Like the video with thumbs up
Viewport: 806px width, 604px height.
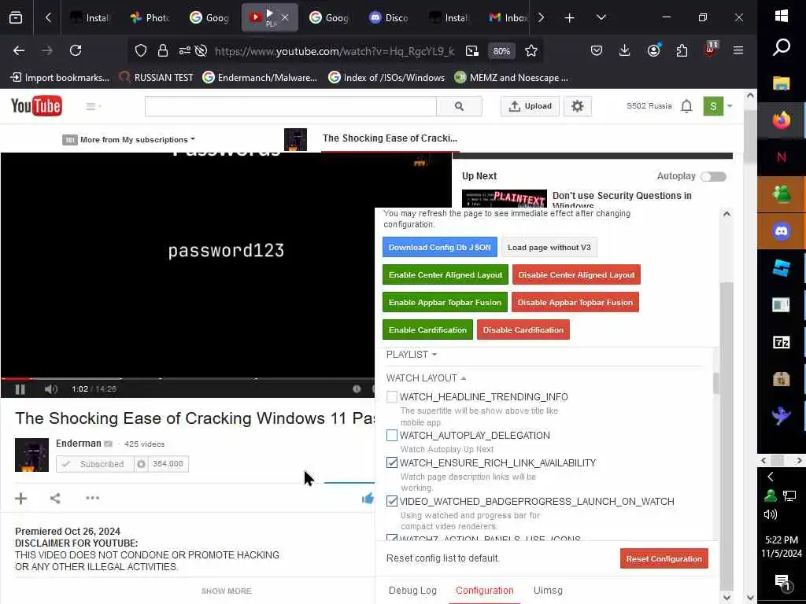coord(368,498)
